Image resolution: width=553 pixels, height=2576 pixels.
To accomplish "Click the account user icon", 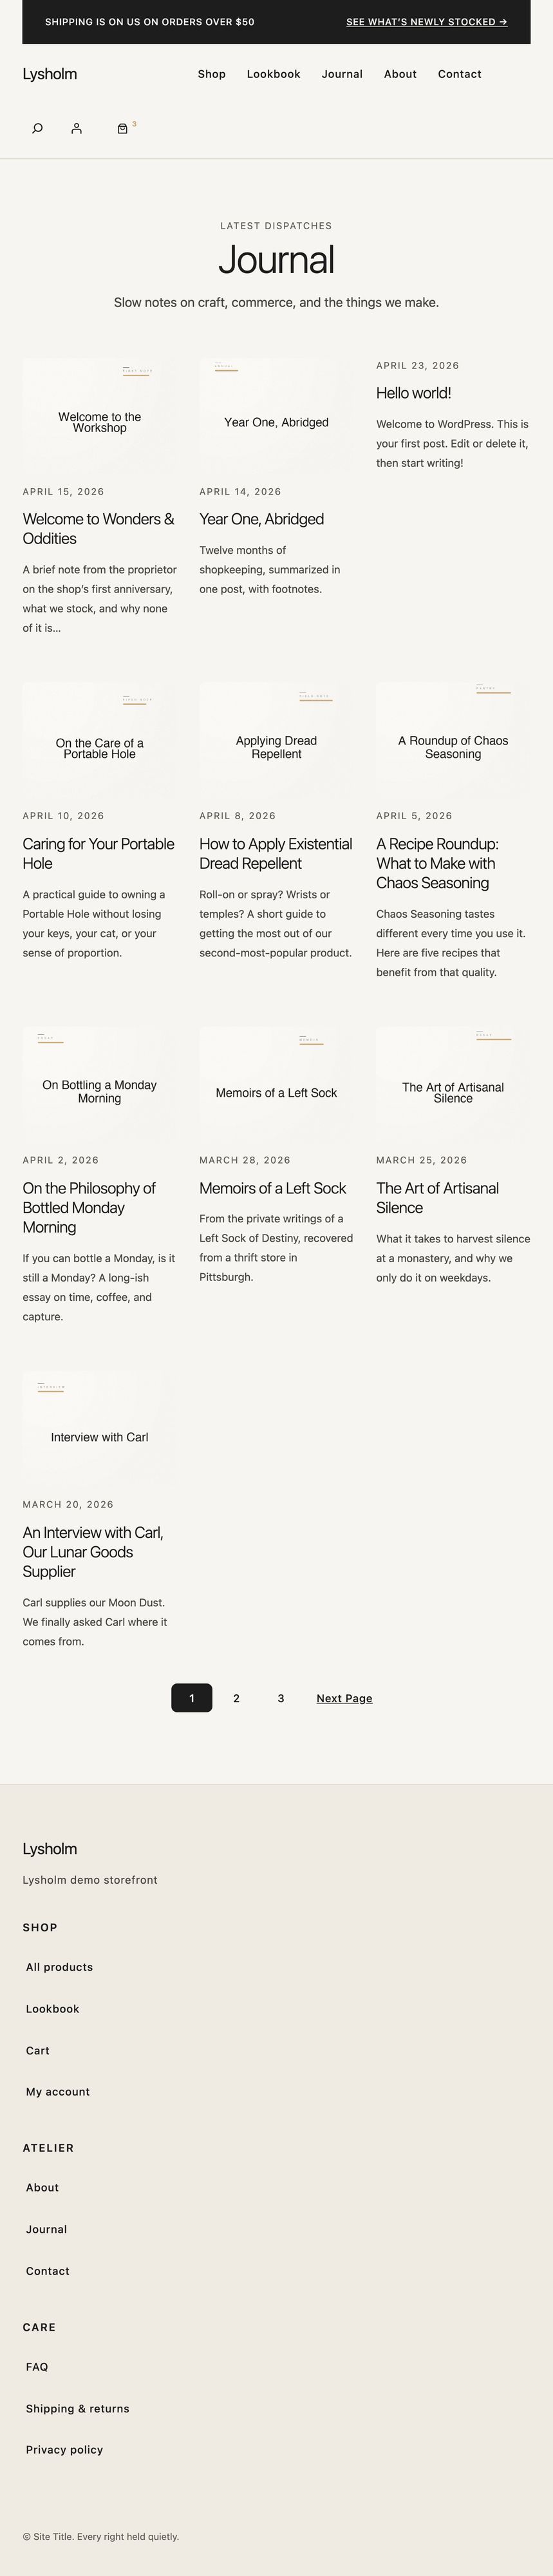I will (x=77, y=128).
